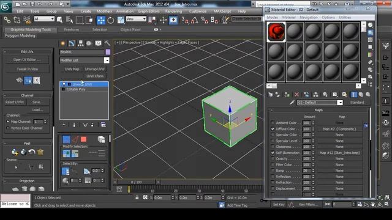Viewport: 392px width, 220px height.
Task: Click the Tweak In View button
Action: [x=27, y=69]
